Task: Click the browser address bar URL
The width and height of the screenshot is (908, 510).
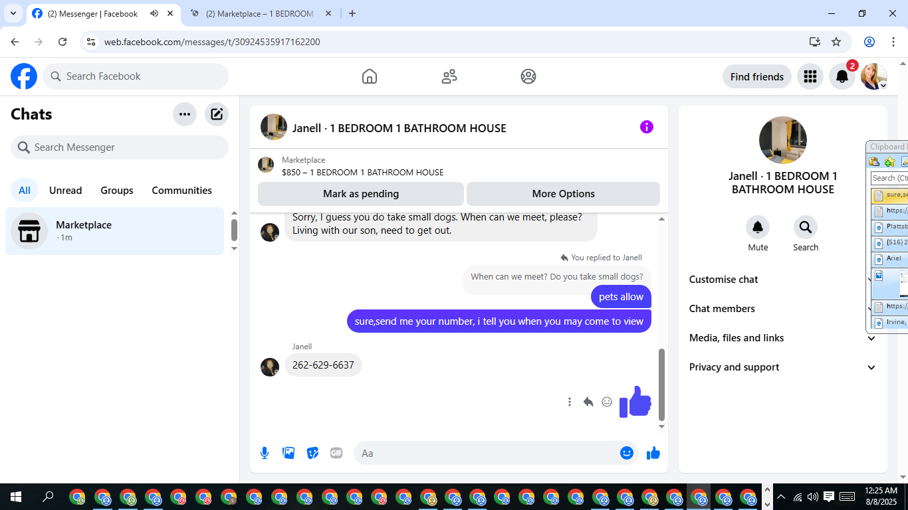Action: click(212, 42)
